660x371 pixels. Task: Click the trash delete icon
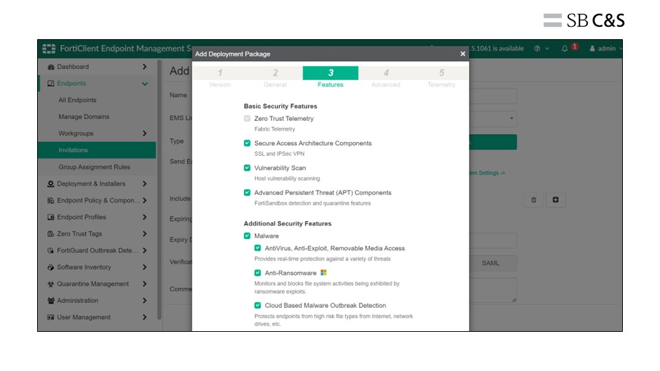533,200
